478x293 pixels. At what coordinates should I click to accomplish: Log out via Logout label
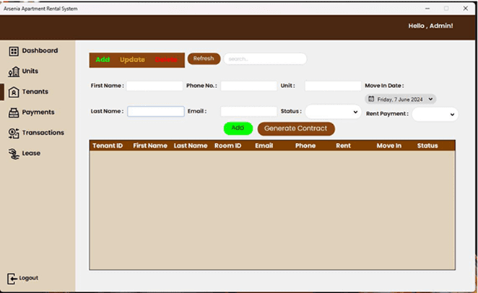[x=29, y=278]
